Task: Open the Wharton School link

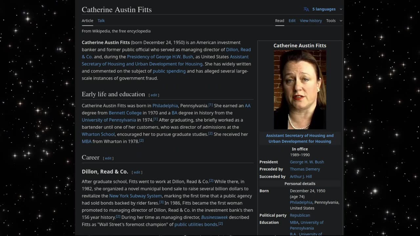Action: (98, 134)
